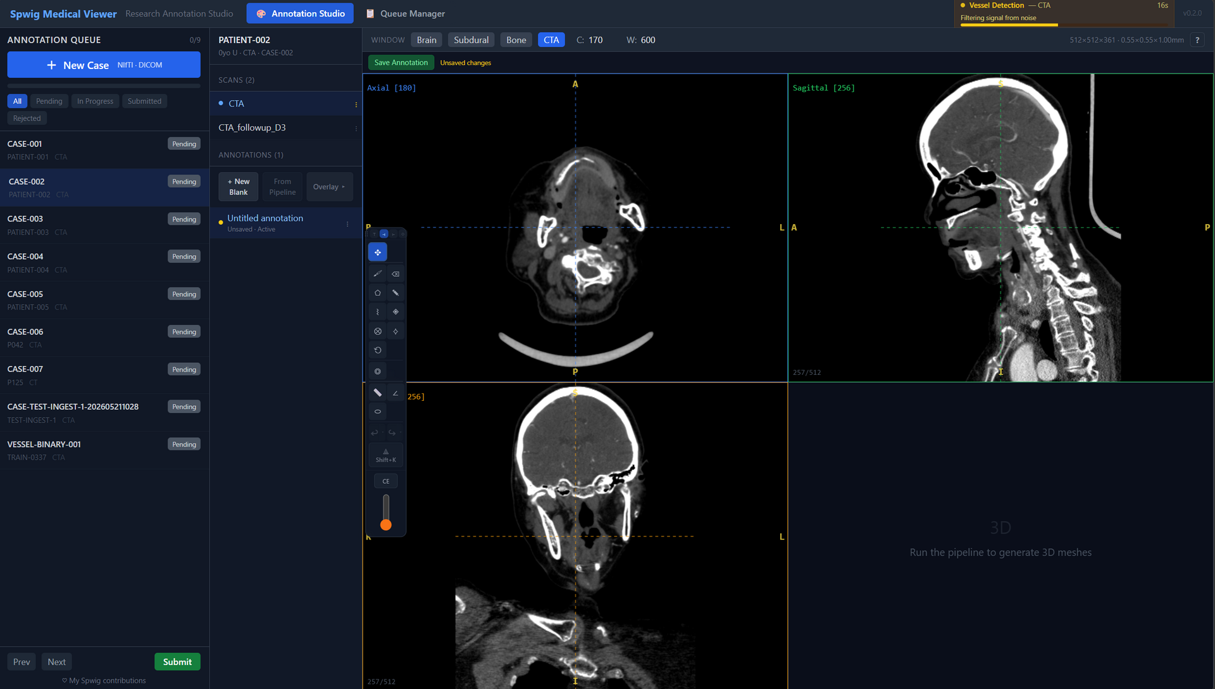The image size is (1215, 689).
Task: Select the ellipse ROI tool
Action: (378, 412)
